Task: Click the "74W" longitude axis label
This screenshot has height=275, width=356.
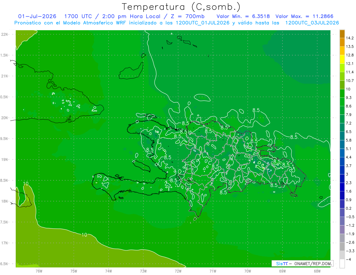Action: coord(109,271)
